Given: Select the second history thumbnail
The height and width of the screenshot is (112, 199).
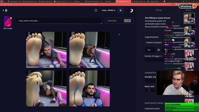Looking at the screenshot, I should 189,30.
